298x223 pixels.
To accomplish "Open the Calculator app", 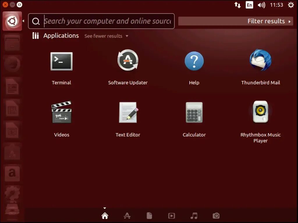I will click(194, 112).
